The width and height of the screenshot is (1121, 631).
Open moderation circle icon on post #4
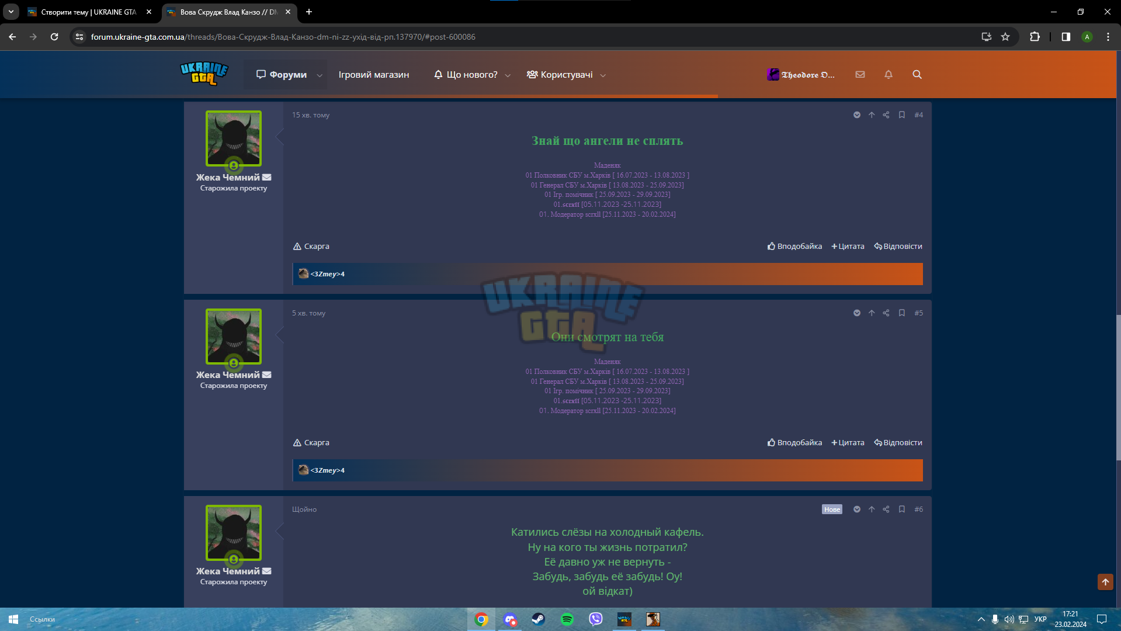[857, 115]
